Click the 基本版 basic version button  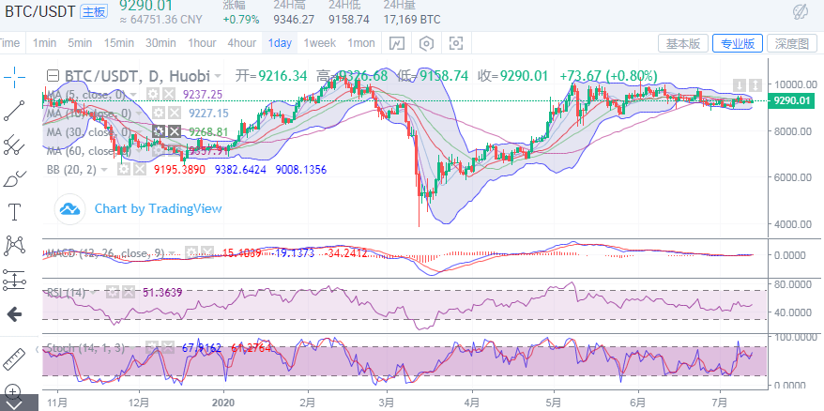[683, 43]
